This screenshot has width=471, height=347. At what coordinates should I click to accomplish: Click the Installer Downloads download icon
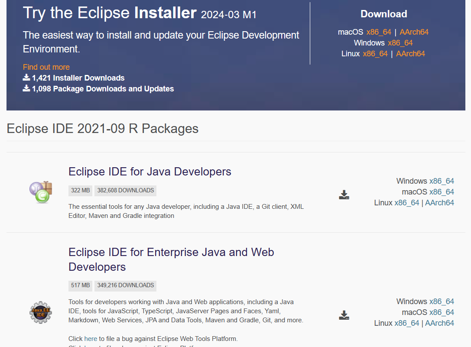click(26, 78)
